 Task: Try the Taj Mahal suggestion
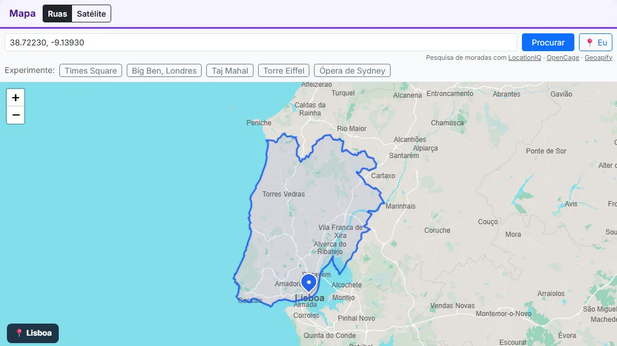(x=230, y=71)
